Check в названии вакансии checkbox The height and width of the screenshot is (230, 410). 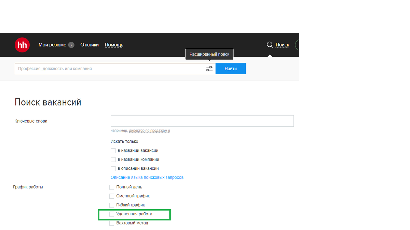113,151
